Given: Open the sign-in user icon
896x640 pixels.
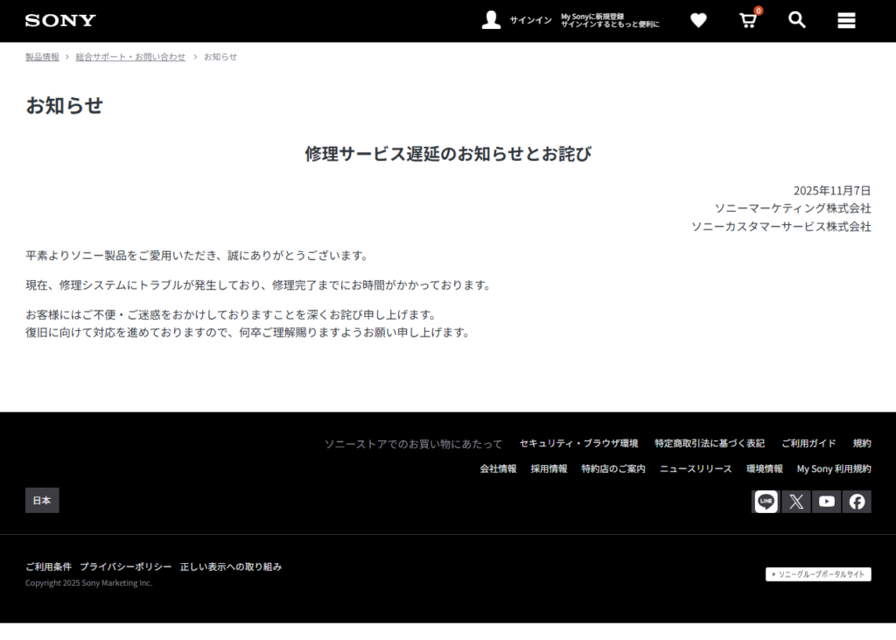Looking at the screenshot, I should 492,18.
